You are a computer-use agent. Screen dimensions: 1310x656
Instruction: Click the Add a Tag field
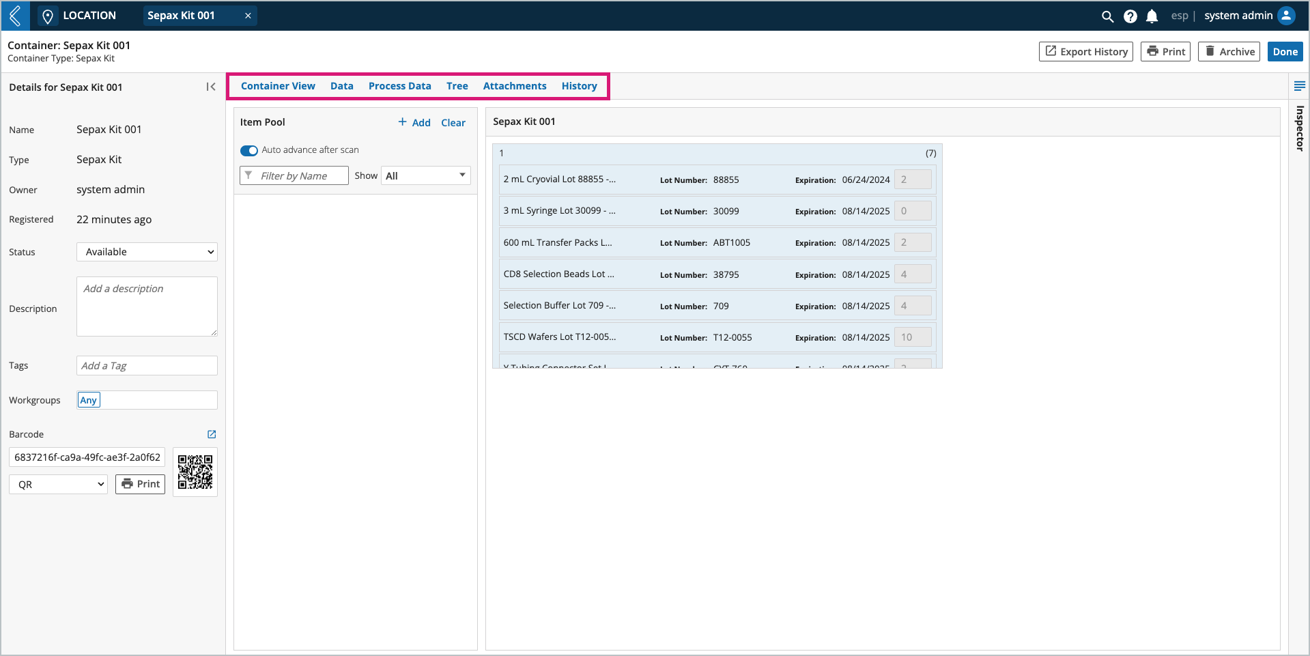click(147, 366)
